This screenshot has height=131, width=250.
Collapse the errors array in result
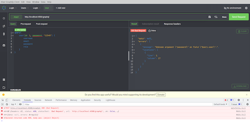click(134, 41)
